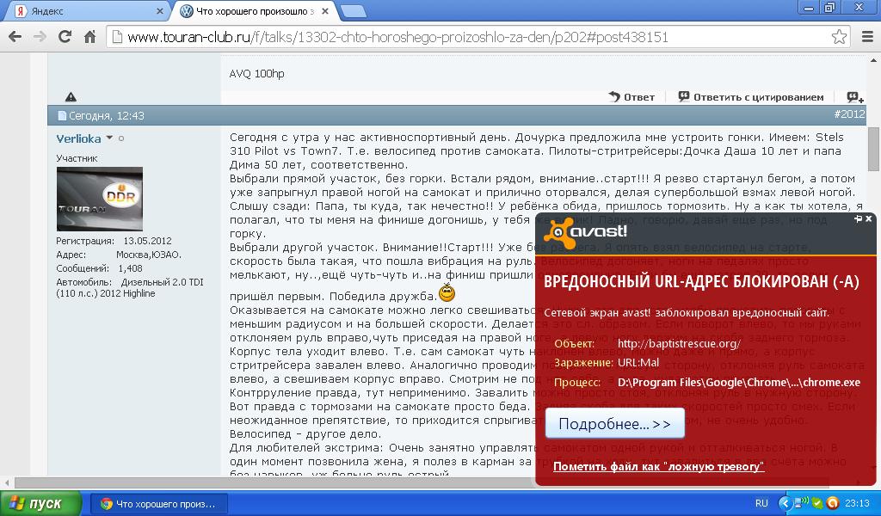Open the Windows пуск start button
Screen dimensions: 881x516
41,503
